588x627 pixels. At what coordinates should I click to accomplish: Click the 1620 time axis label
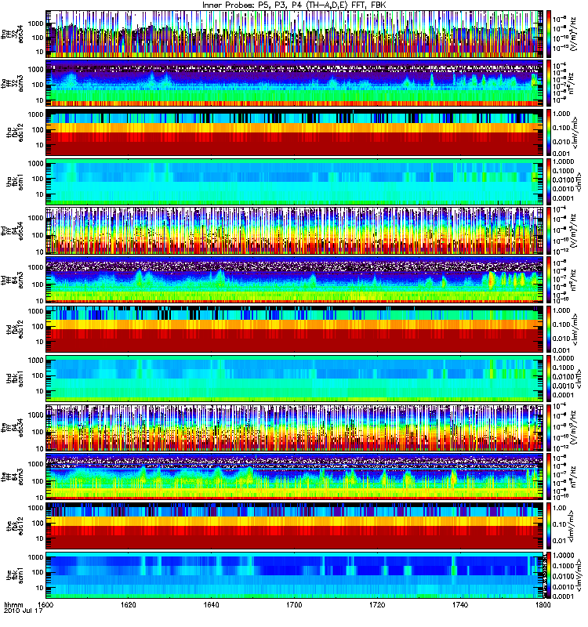click(x=129, y=604)
